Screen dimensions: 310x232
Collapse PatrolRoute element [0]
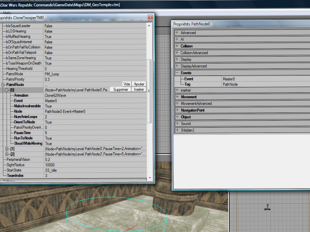[7, 90]
